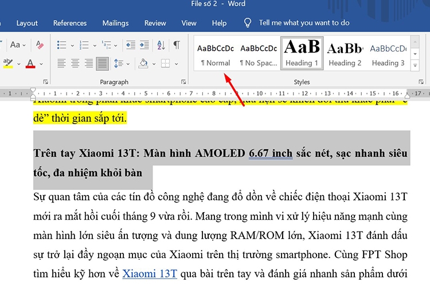Click the lightbulb Tell me icon

[x=248, y=23]
